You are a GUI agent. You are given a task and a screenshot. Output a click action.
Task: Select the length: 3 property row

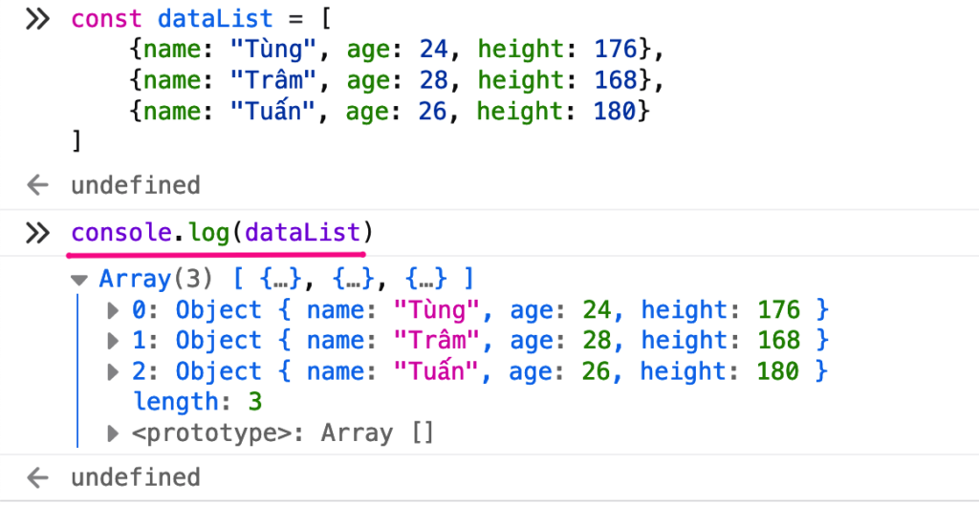pos(198,402)
